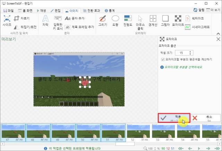Decrease 픽셀 크기 with down arrow
Screen dimensions: 222x151
click(190, 54)
